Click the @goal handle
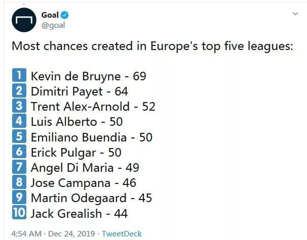Screen dimensions: 307x240 click(x=53, y=25)
